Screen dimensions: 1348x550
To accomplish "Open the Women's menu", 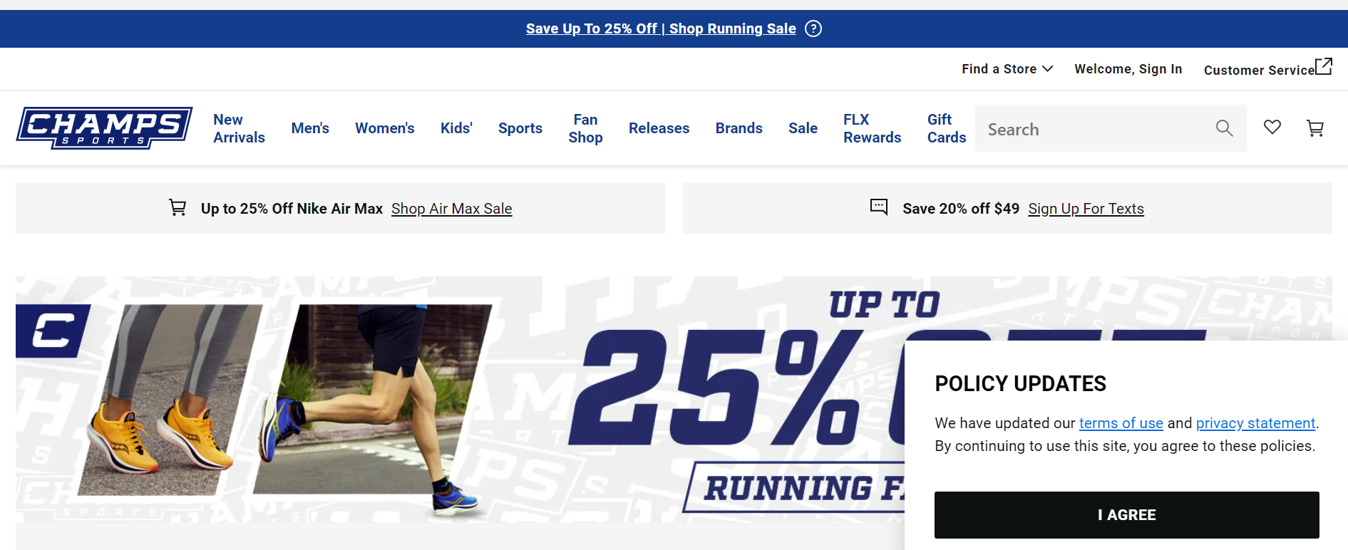I will pyautogui.click(x=385, y=128).
